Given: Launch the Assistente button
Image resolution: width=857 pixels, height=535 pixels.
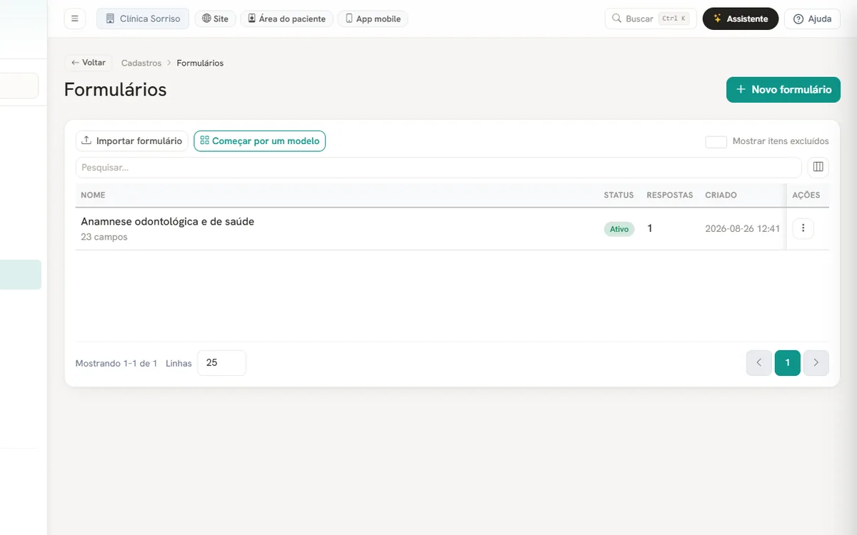Looking at the screenshot, I should tap(741, 19).
